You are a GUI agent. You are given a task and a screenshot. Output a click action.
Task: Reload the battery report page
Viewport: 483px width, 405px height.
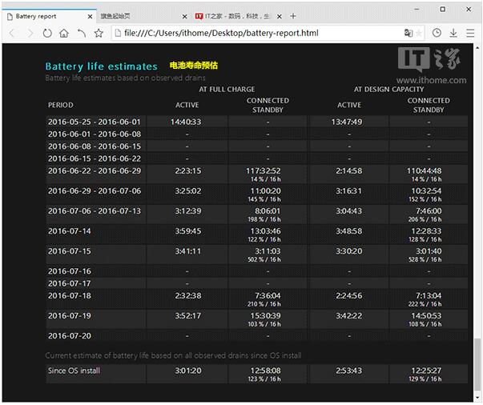coord(47,33)
